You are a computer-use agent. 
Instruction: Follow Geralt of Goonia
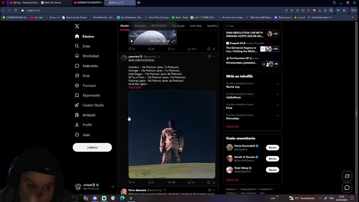(272, 159)
